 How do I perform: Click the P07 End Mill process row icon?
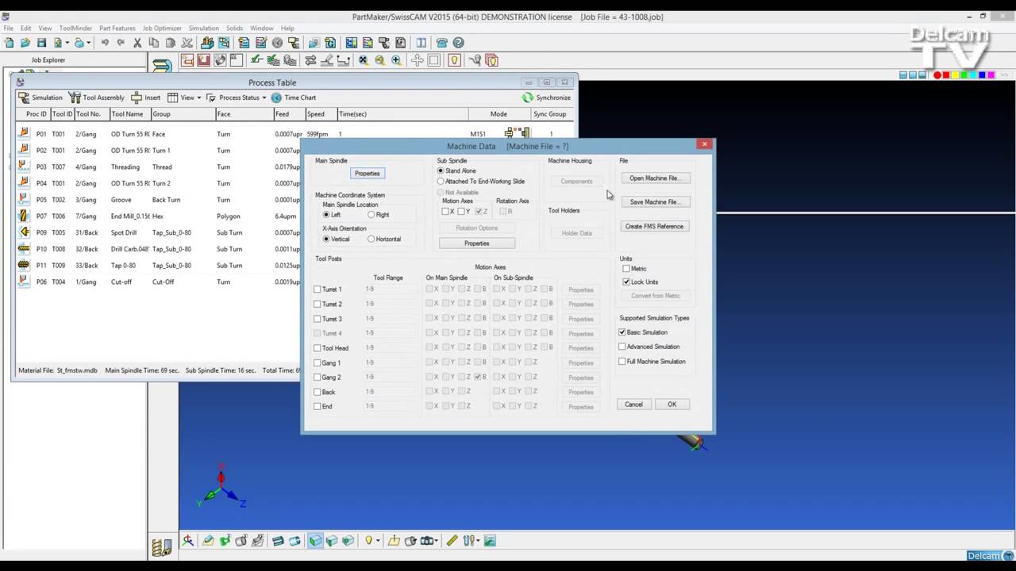point(24,216)
